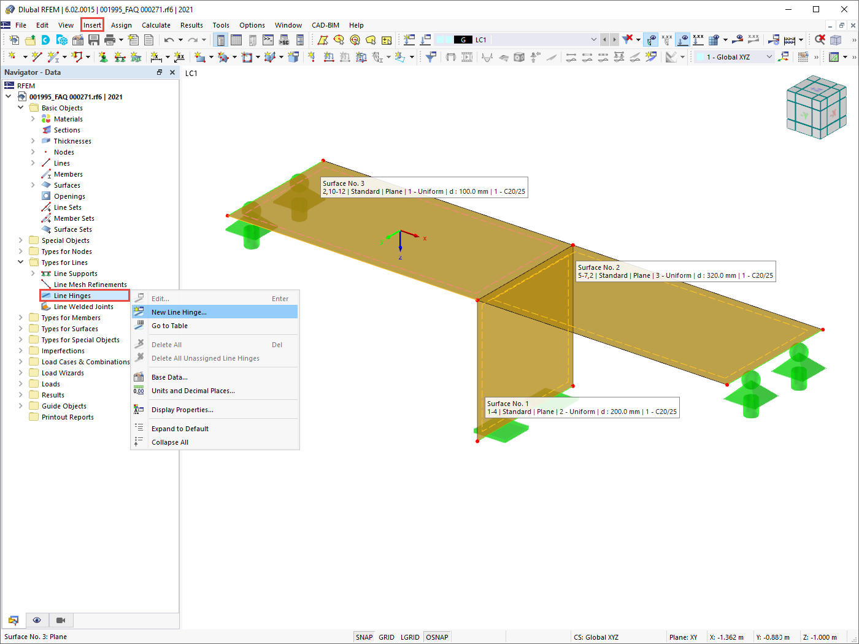This screenshot has width=859, height=644.
Task: Expand the Types for Members folder
Action: (x=21, y=318)
